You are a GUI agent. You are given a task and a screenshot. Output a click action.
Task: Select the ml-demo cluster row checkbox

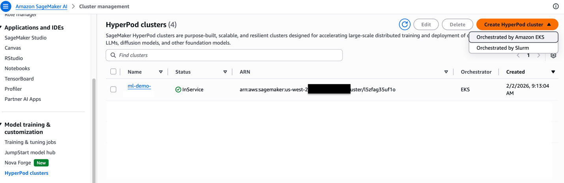tap(114, 90)
